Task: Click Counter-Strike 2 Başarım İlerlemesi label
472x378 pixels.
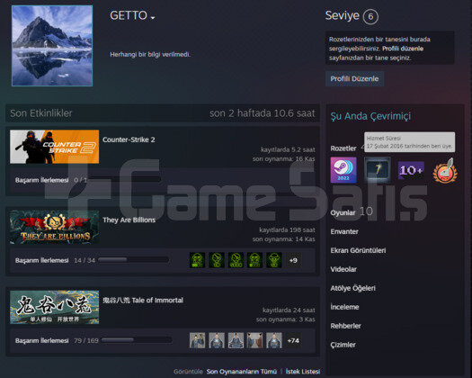Action: coord(42,180)
